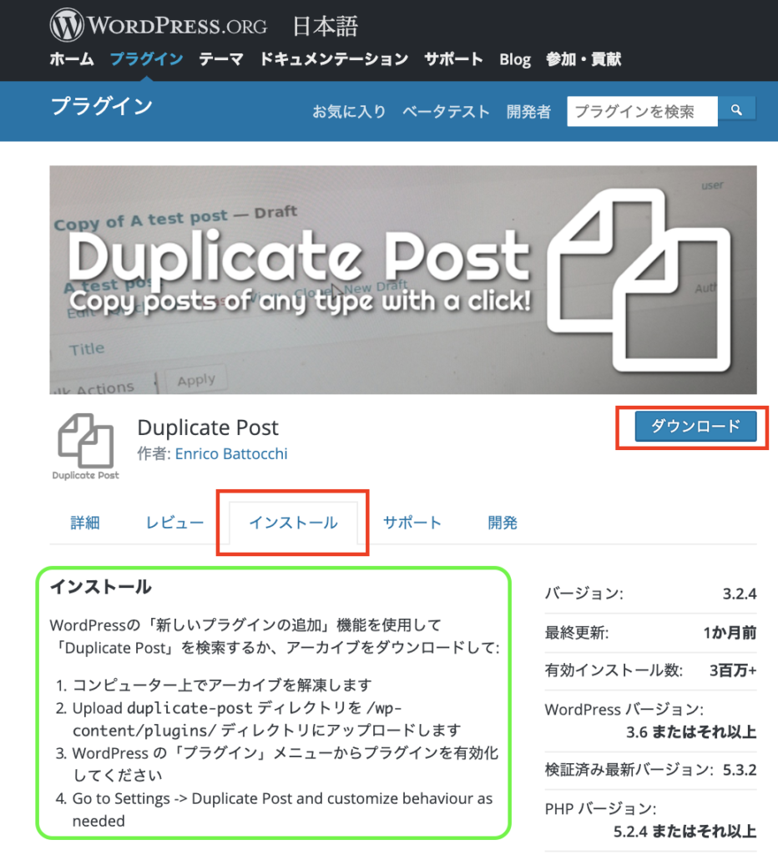Image resolution: width=778 pixels, height=855 pixels.
Task: Click the text 3.6 またはそれ以上
Action: point(691,731)
